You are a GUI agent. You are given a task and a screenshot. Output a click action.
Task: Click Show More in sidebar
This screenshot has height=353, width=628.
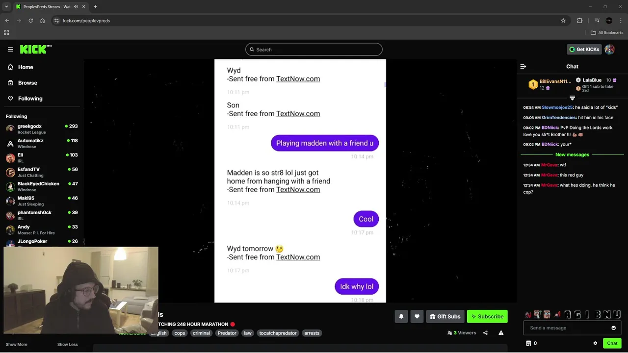click(x=16, y=345)
